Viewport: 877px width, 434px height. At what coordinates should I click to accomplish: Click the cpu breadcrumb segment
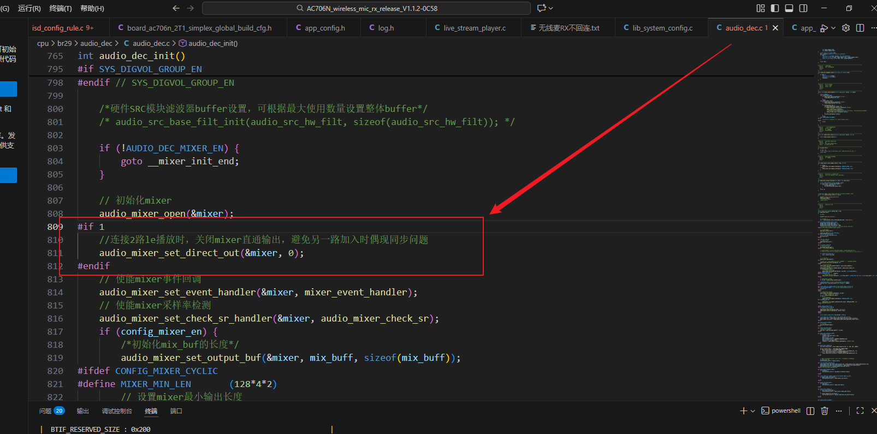tap(43, 43)
